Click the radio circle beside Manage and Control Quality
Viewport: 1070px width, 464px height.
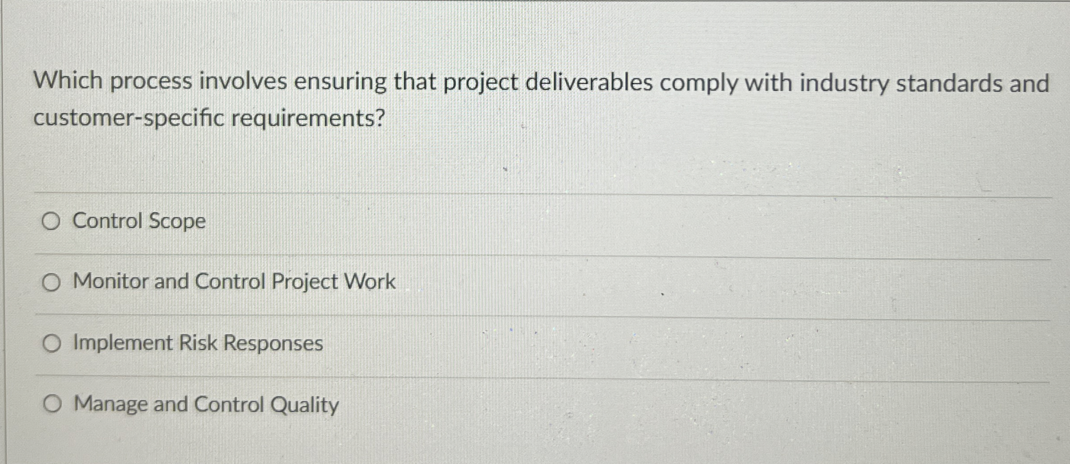point(53,404)
